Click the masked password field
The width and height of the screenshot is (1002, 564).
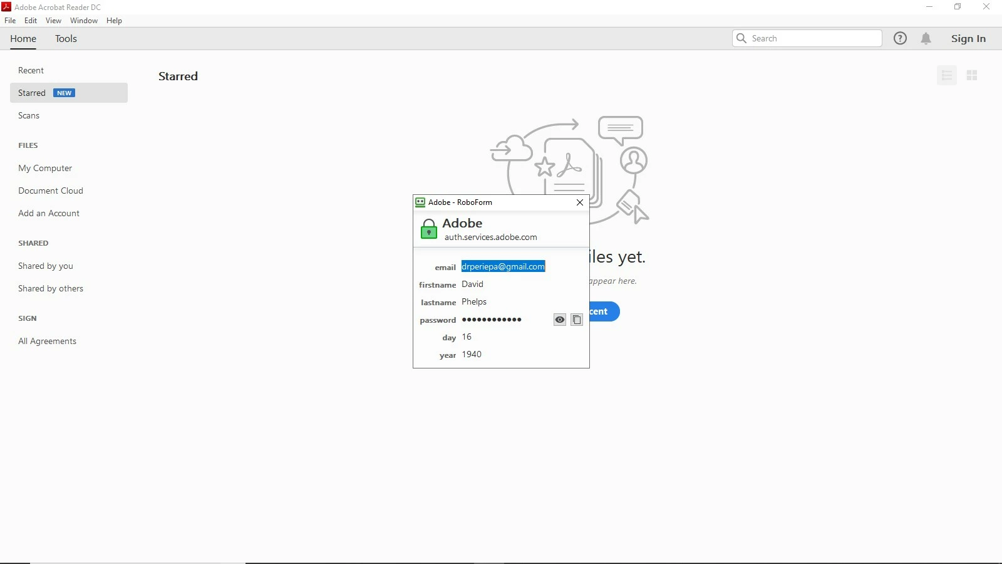(492, 320)
